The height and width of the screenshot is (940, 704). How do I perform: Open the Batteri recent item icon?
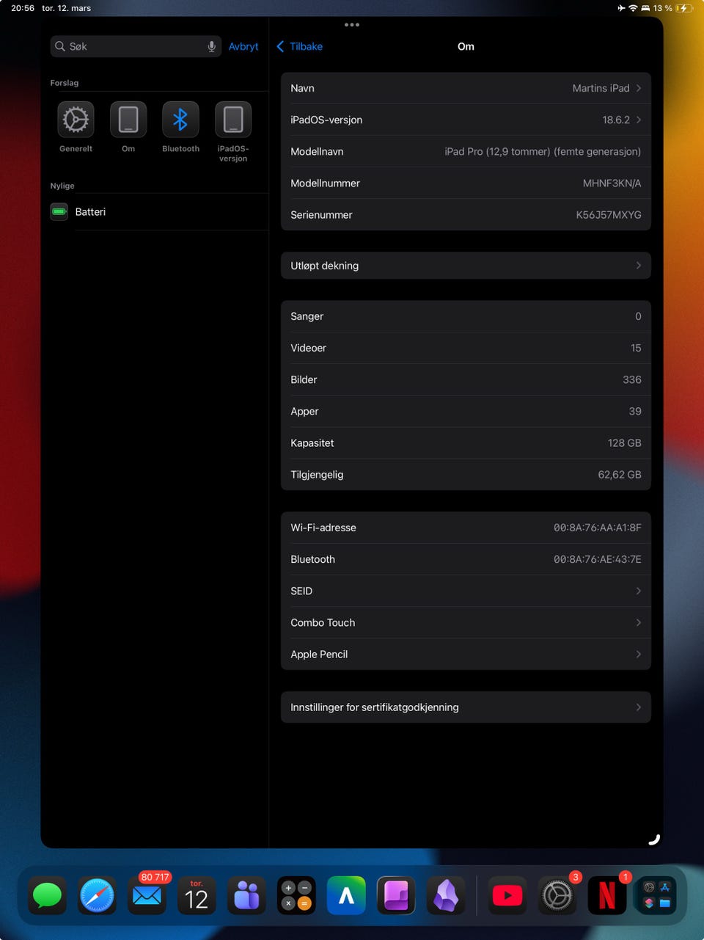click(59, 212)
